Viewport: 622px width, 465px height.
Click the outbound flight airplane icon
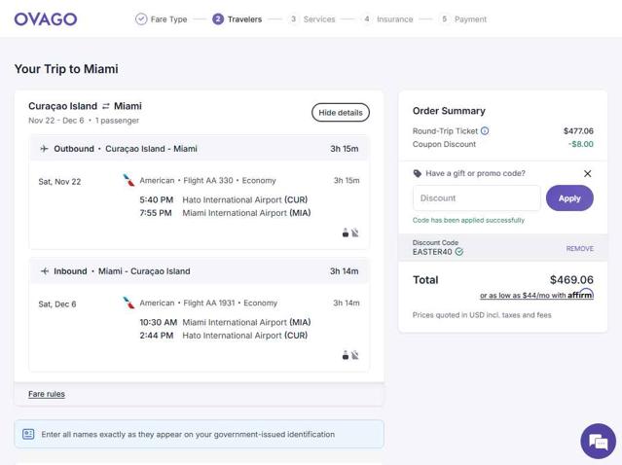[x=45, y=149]
